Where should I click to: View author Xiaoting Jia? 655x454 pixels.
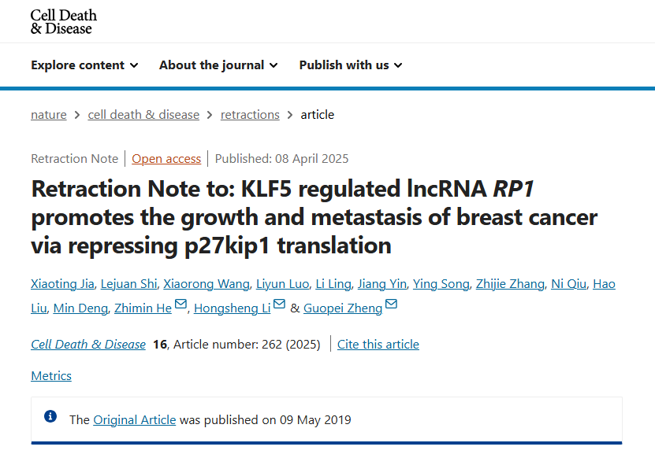tap(62, 284)
